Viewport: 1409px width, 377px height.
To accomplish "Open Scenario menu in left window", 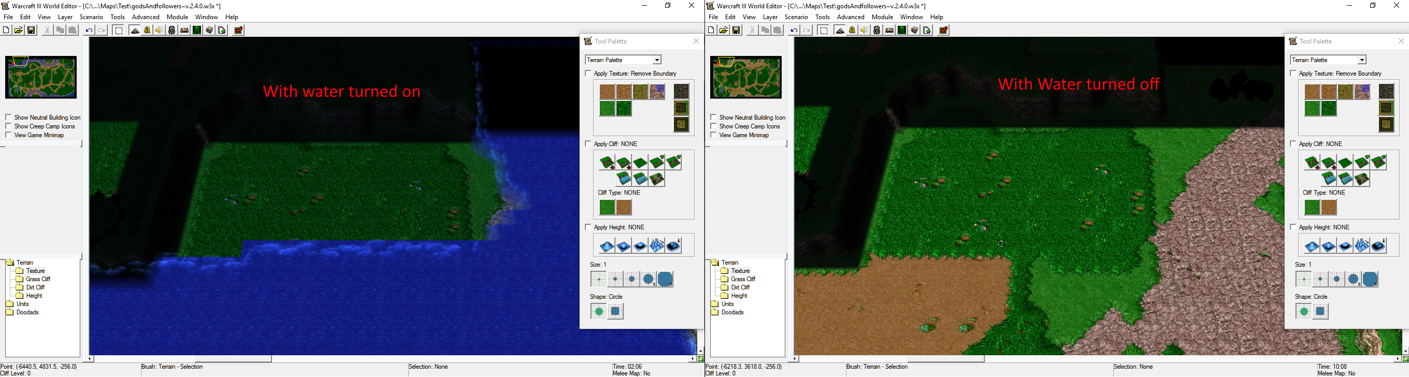I will coord(91,17).
